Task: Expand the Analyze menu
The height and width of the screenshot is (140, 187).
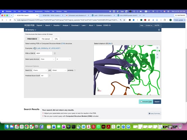Action: pyautogui.click(x=66, y=25)
